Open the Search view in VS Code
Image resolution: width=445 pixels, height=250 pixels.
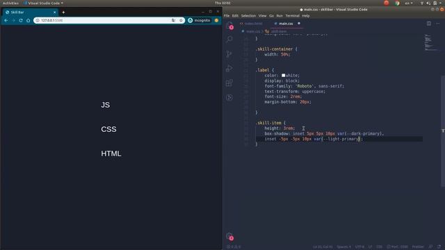(x=229, y=39)
